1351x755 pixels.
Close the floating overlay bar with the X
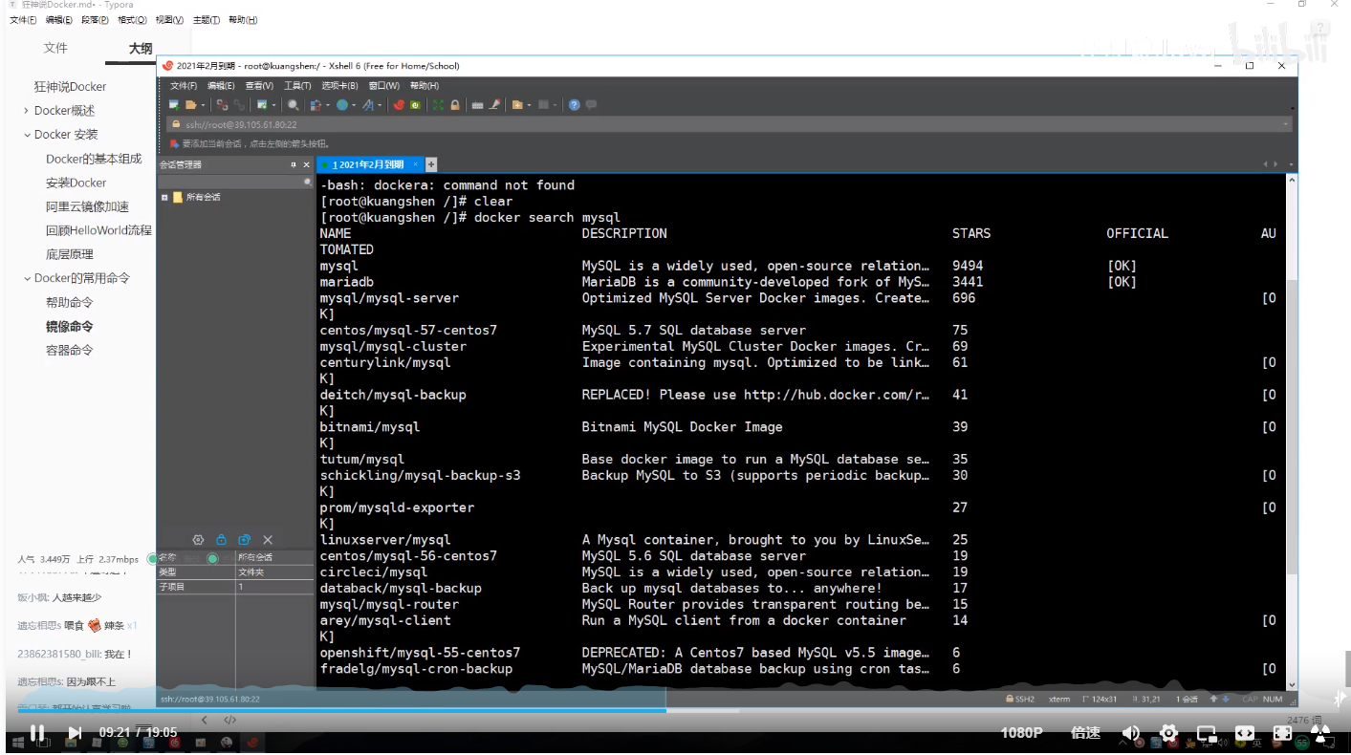(268, 540)
